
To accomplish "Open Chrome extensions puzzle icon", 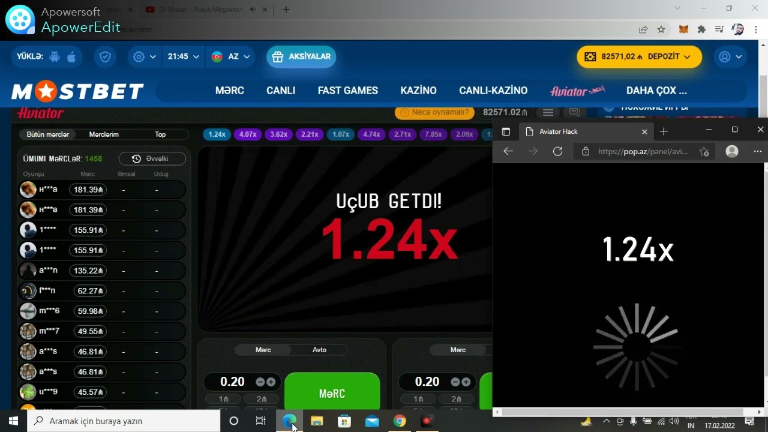I will [x=701, y=29].
